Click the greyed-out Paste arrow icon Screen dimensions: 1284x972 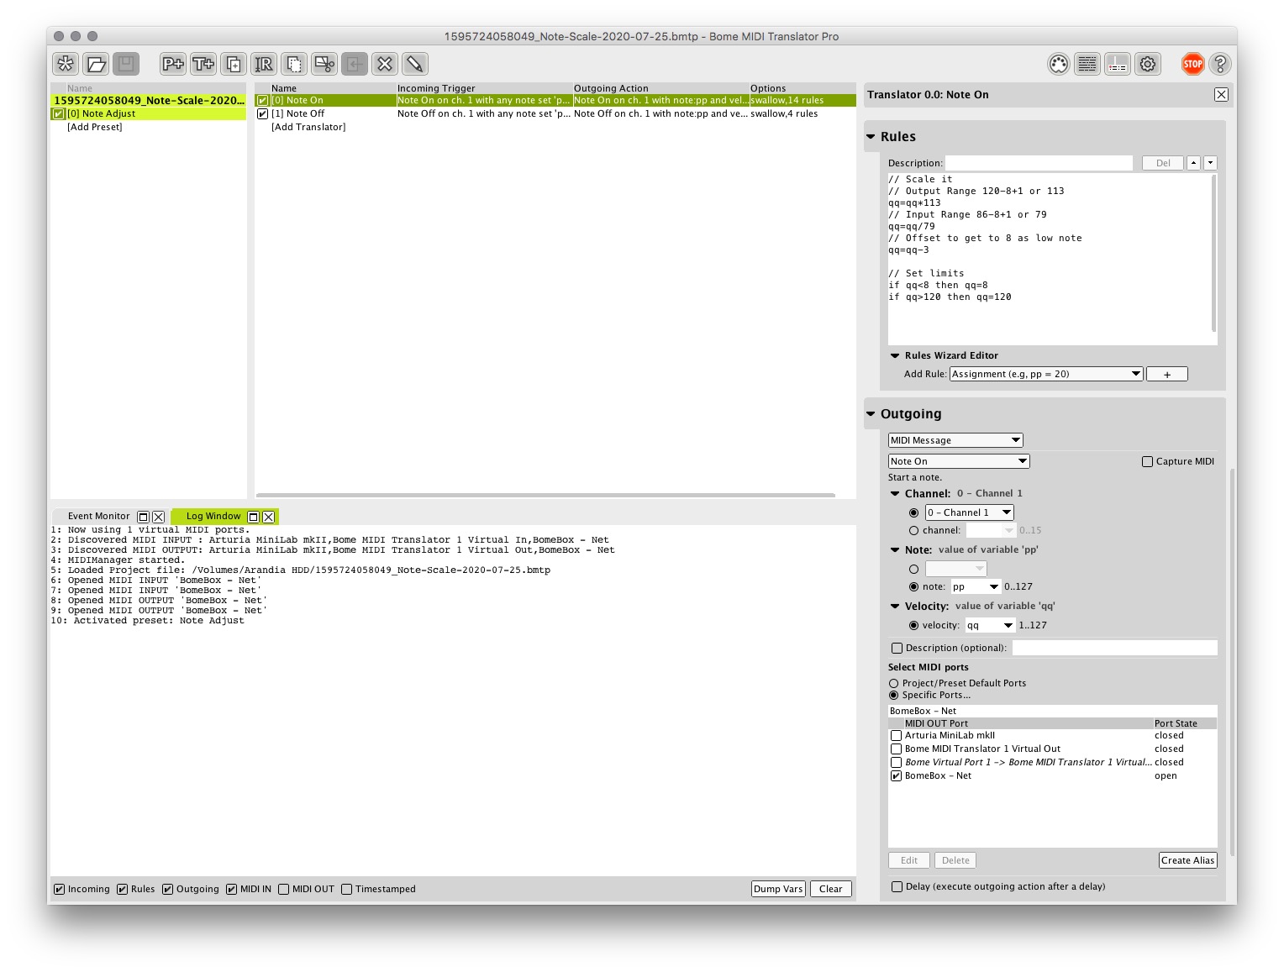(355, 64)
